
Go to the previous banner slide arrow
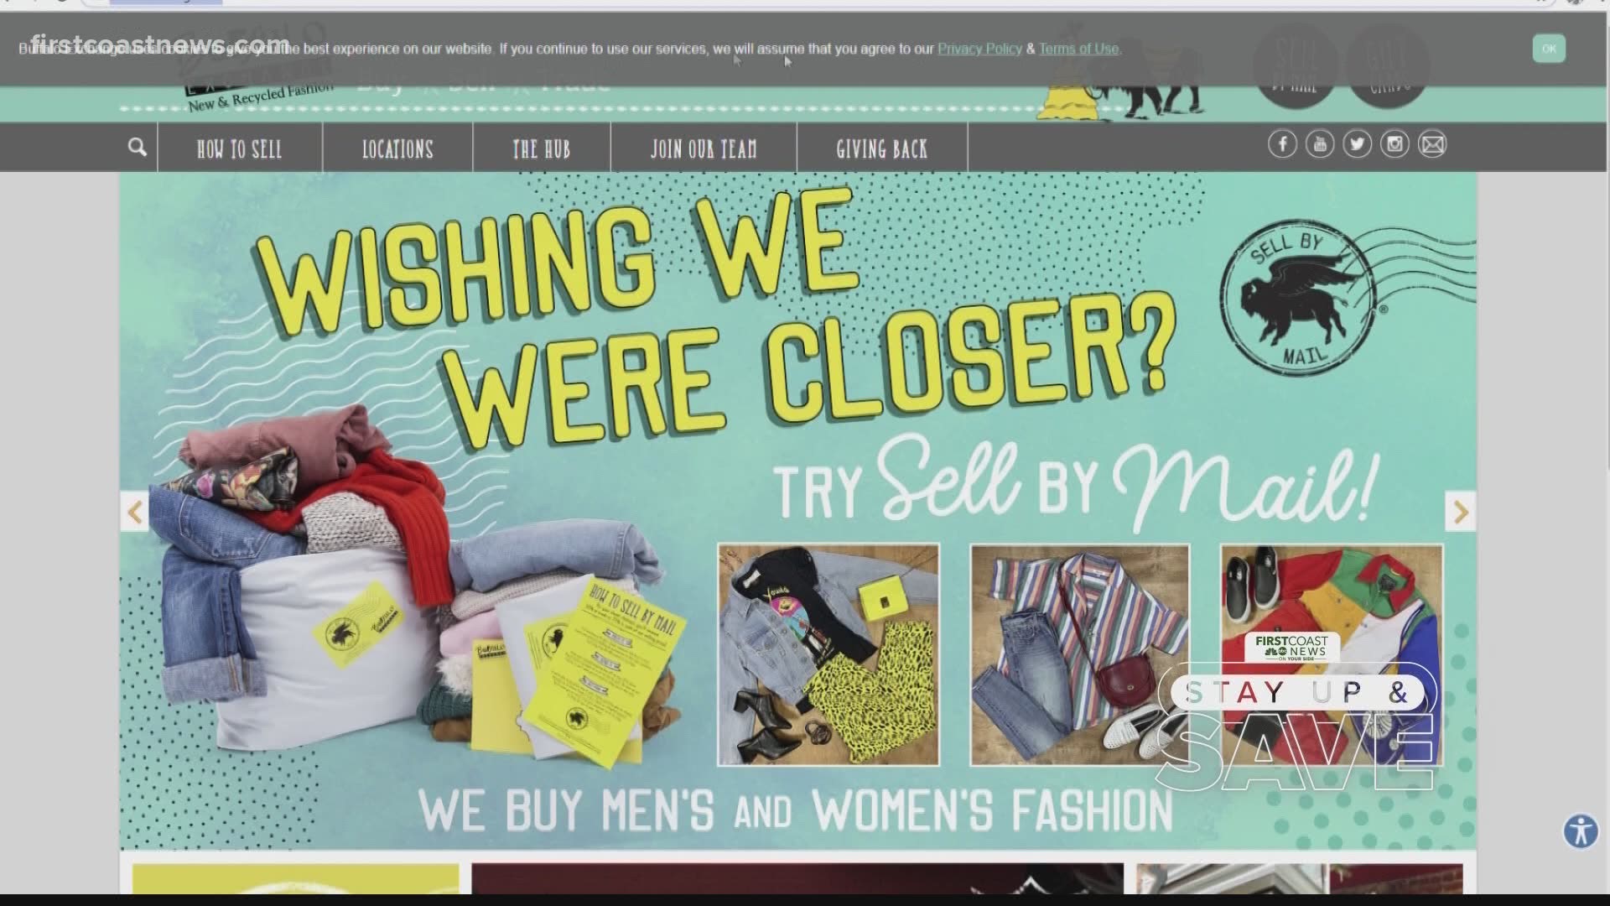pyautogui.click(x=135, y=512)
